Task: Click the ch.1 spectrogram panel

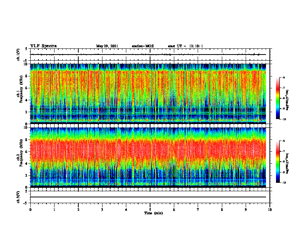Action: click(148, 94)
